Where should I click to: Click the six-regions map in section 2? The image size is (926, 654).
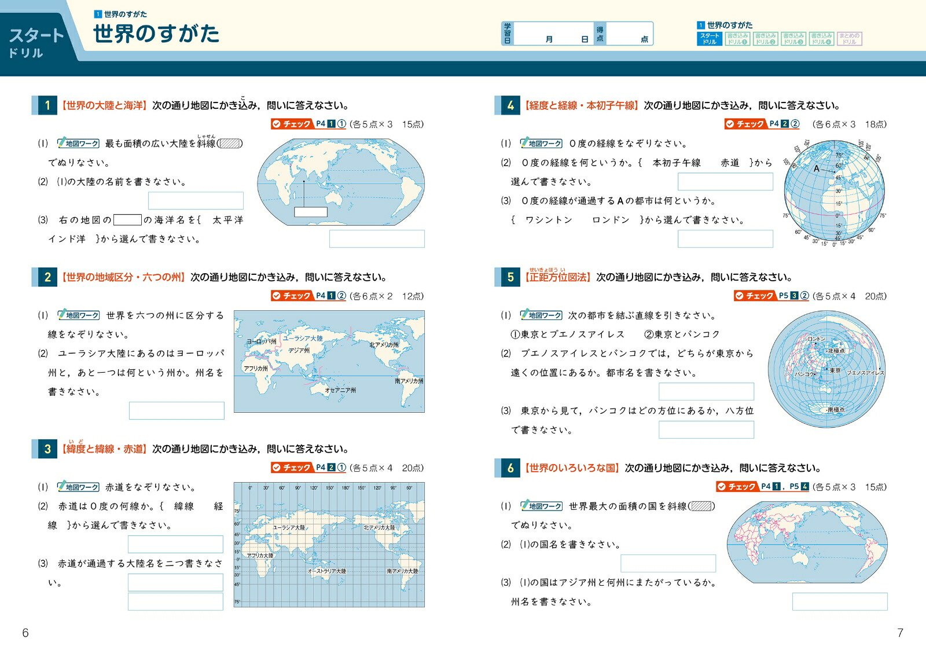tap(329, 361)
